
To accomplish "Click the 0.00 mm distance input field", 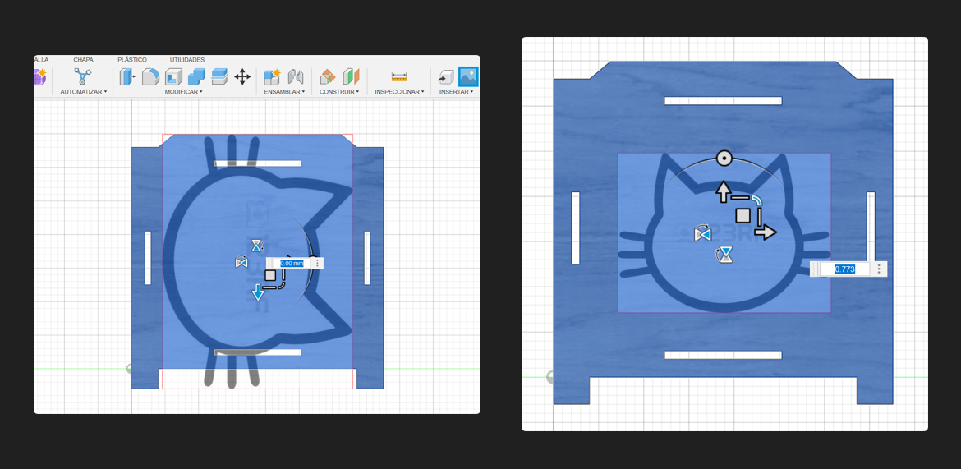I will pyautogui.click(x=292, y=263).
